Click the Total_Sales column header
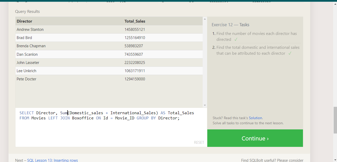This screenshot has width=337, height=162. pos(135,21)
